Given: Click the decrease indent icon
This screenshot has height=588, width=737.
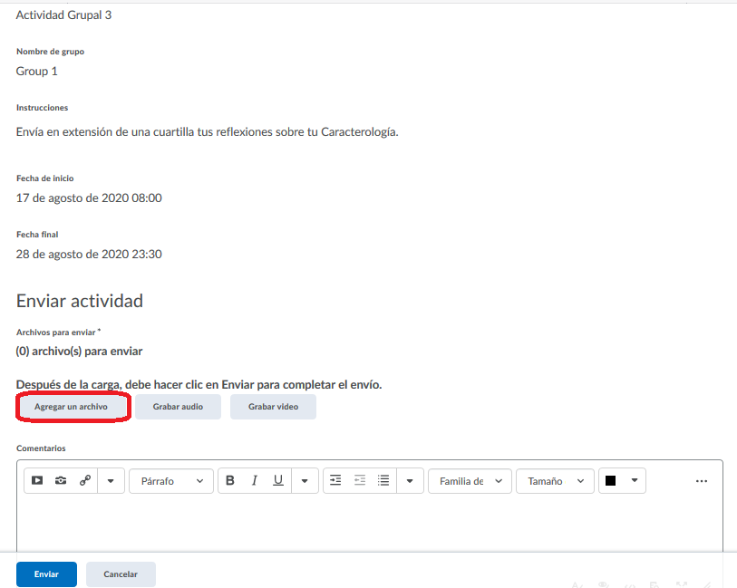Looking at the screenshot, I should click(x=359, y=481).
